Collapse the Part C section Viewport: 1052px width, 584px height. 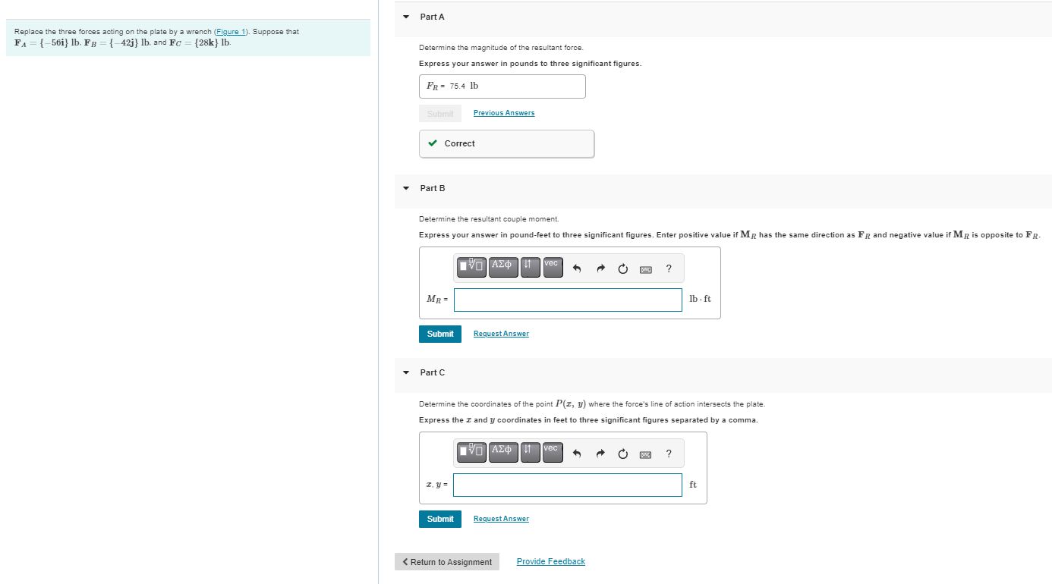406,372
